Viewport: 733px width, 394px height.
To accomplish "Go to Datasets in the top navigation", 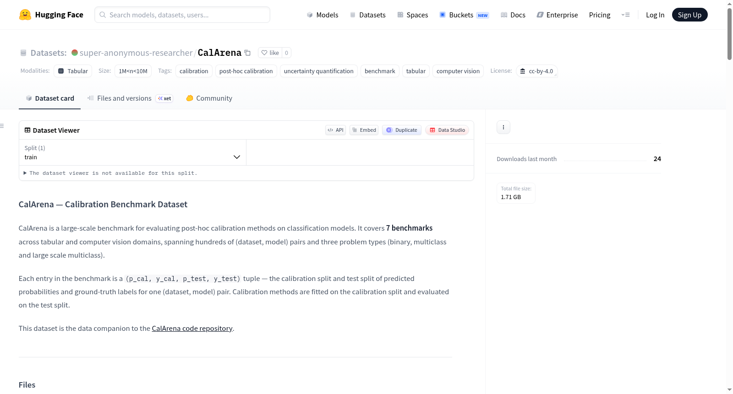I will (368, 15).
